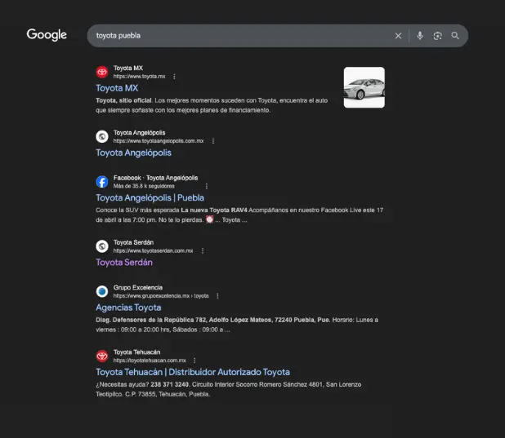This screenshot has height=438, width=505.
Task: Click the Toyota Serdán globe favicon
Action: pyautogui.click(x=102, y=246)
